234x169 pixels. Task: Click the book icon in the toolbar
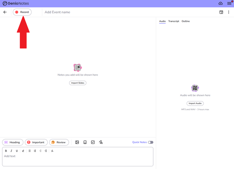click(x=85, y=142)
